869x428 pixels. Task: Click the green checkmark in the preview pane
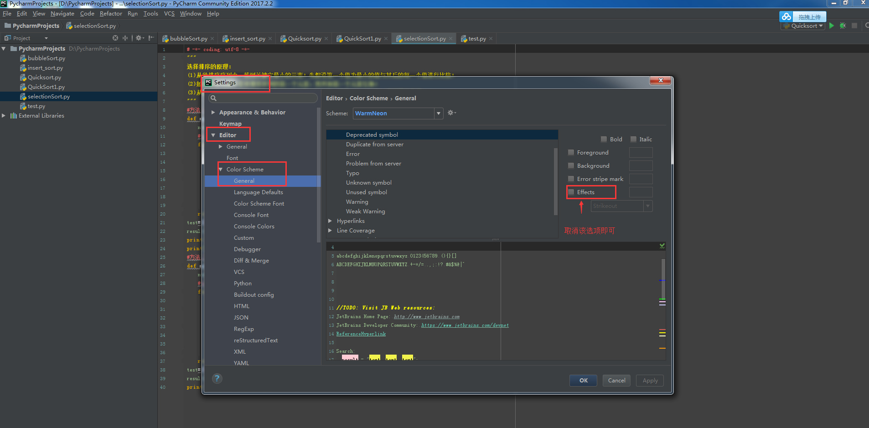click(662, 246)
